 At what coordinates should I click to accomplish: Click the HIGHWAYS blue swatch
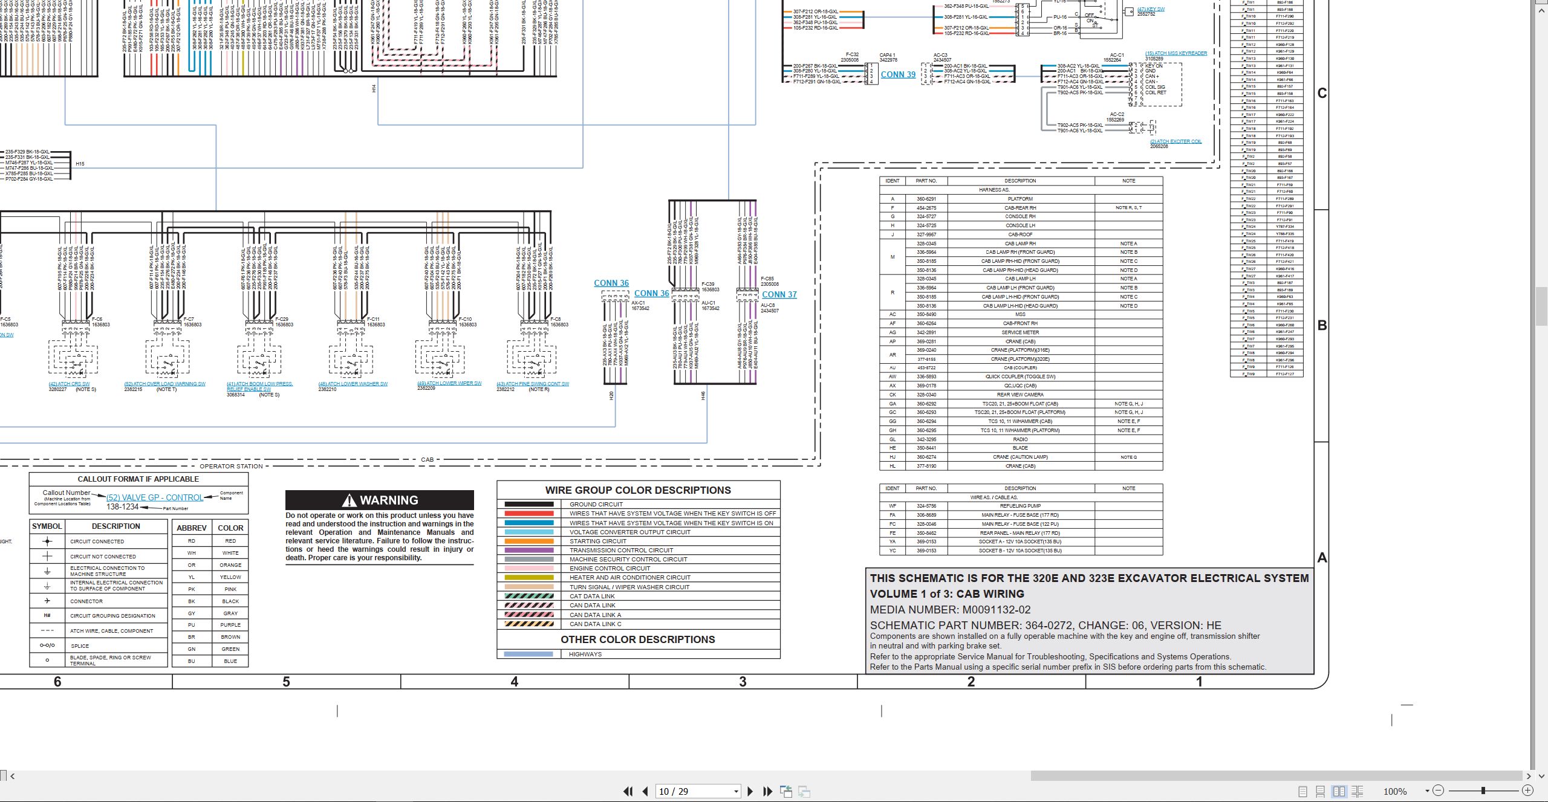click(528, 654)
